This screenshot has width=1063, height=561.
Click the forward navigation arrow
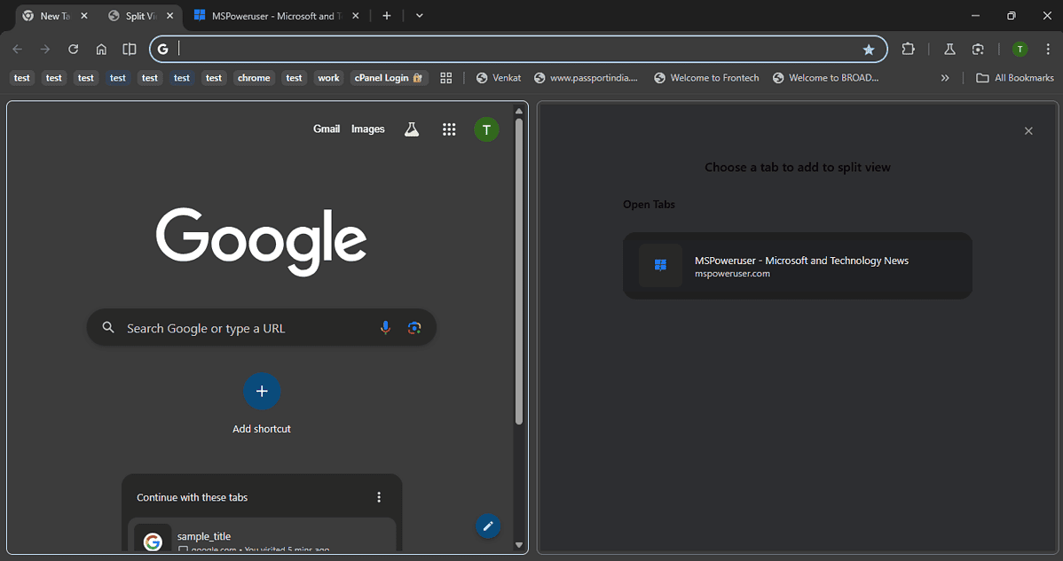pyautogui.click(x=45, y=49)
